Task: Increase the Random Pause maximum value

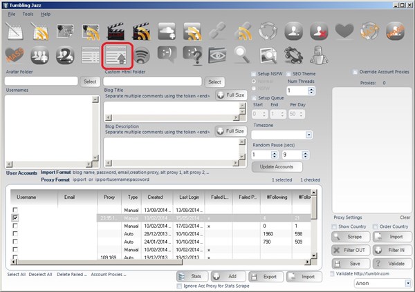Action: pos(305,153)
